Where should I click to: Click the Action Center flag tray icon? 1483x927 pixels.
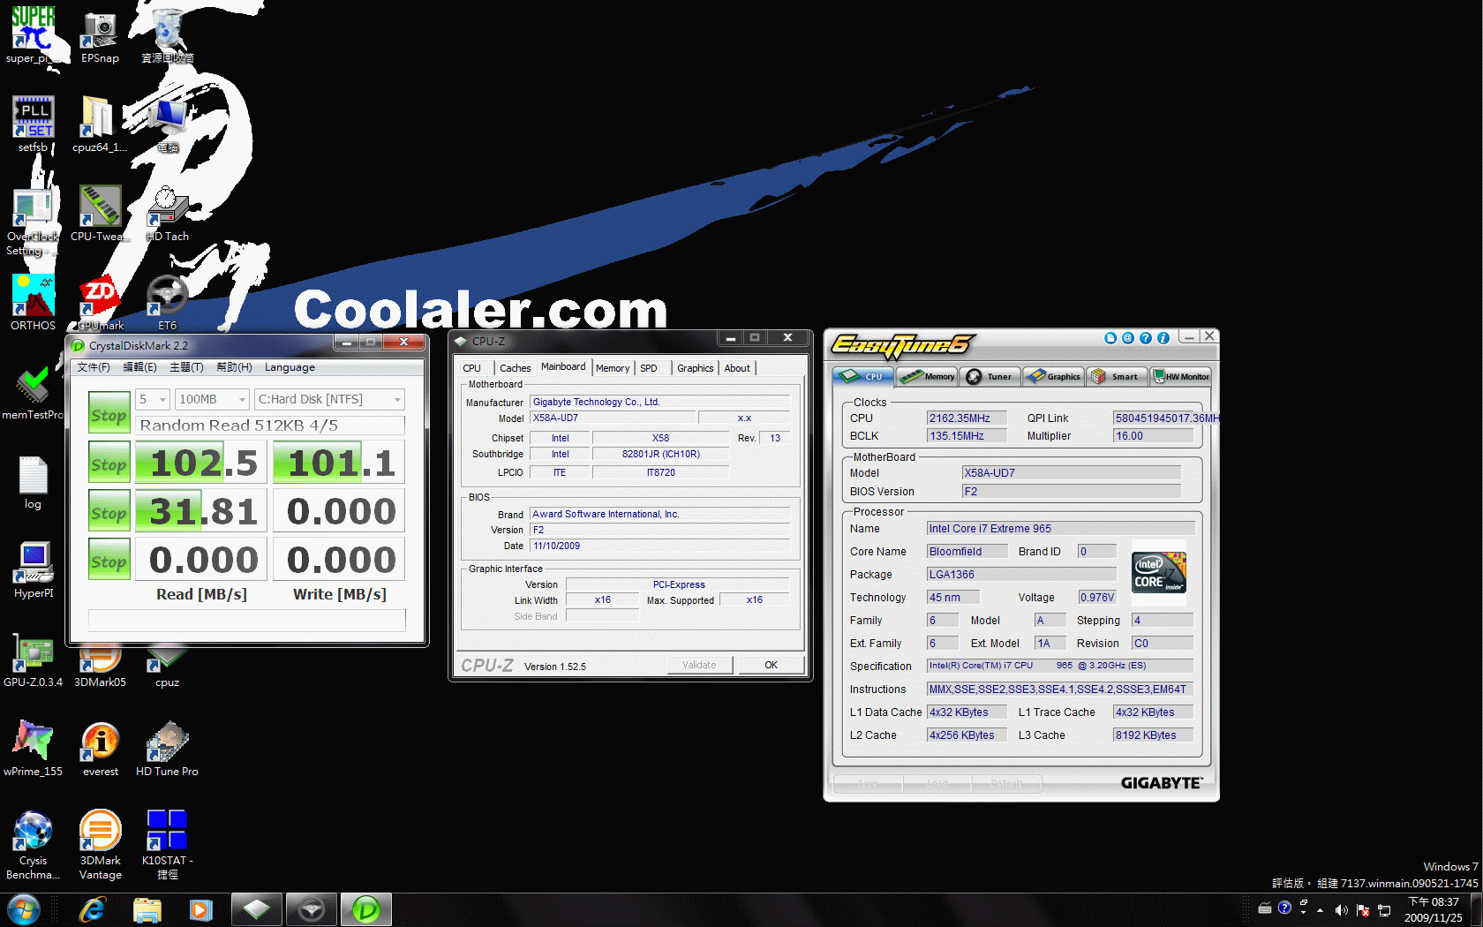[1363, 910]
